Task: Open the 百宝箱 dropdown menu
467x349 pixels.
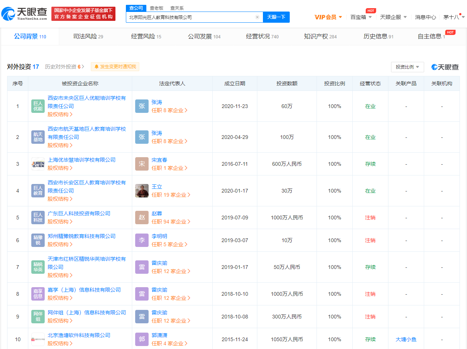Action: coord(361,17)
